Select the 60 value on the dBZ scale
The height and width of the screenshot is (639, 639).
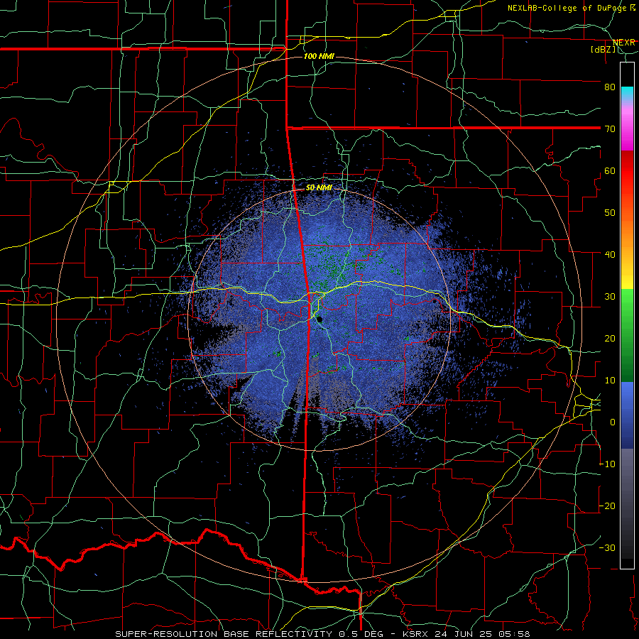[610, 170]
